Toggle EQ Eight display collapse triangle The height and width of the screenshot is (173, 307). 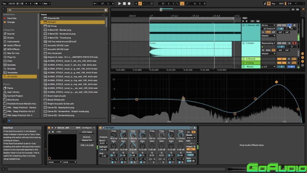click(103, 128)
